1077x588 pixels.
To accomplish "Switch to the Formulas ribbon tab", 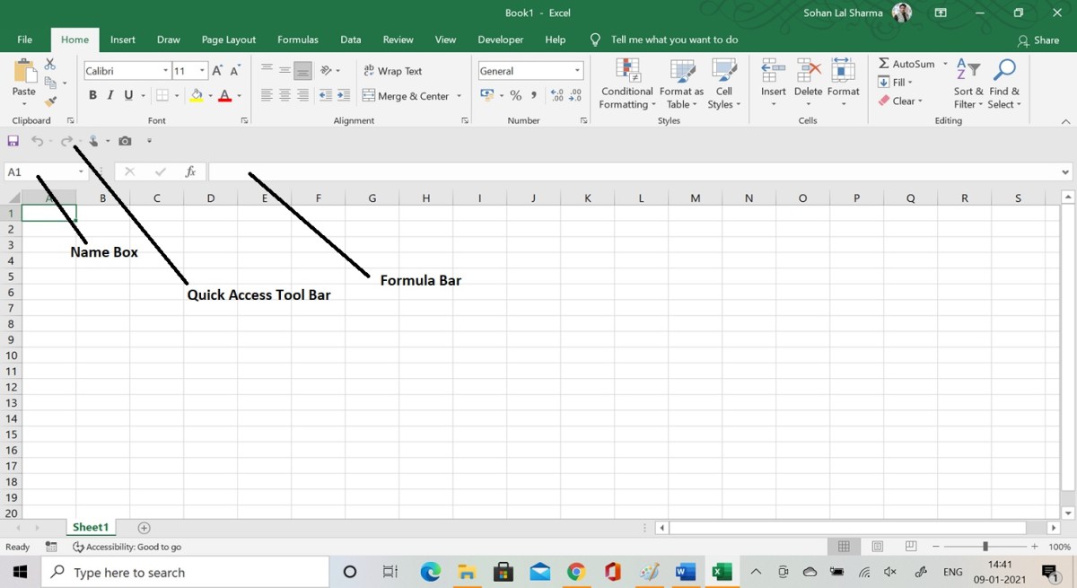I will (x=297, y=39).
